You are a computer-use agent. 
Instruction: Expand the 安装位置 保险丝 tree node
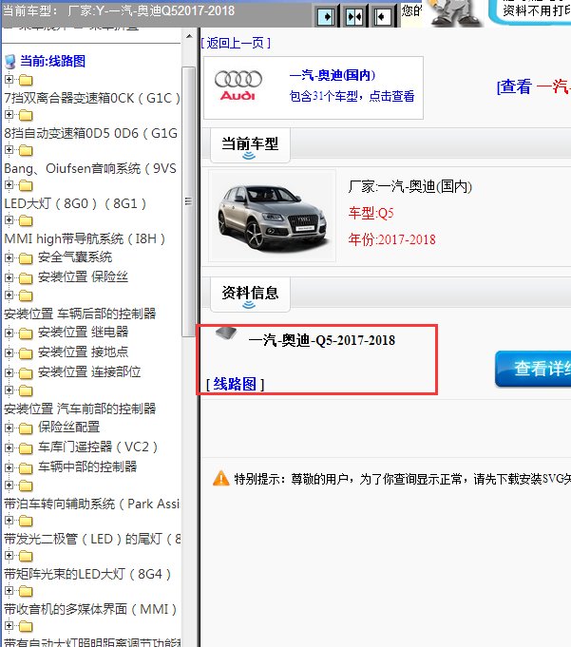9,277
